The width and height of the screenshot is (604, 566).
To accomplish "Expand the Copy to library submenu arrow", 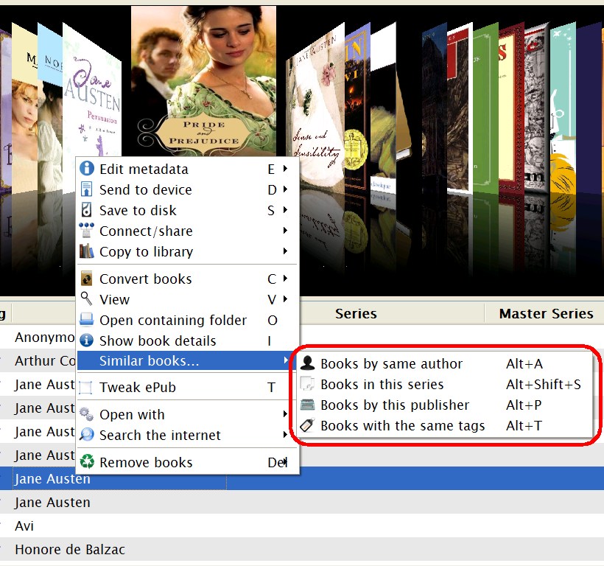I will (286, 251).
